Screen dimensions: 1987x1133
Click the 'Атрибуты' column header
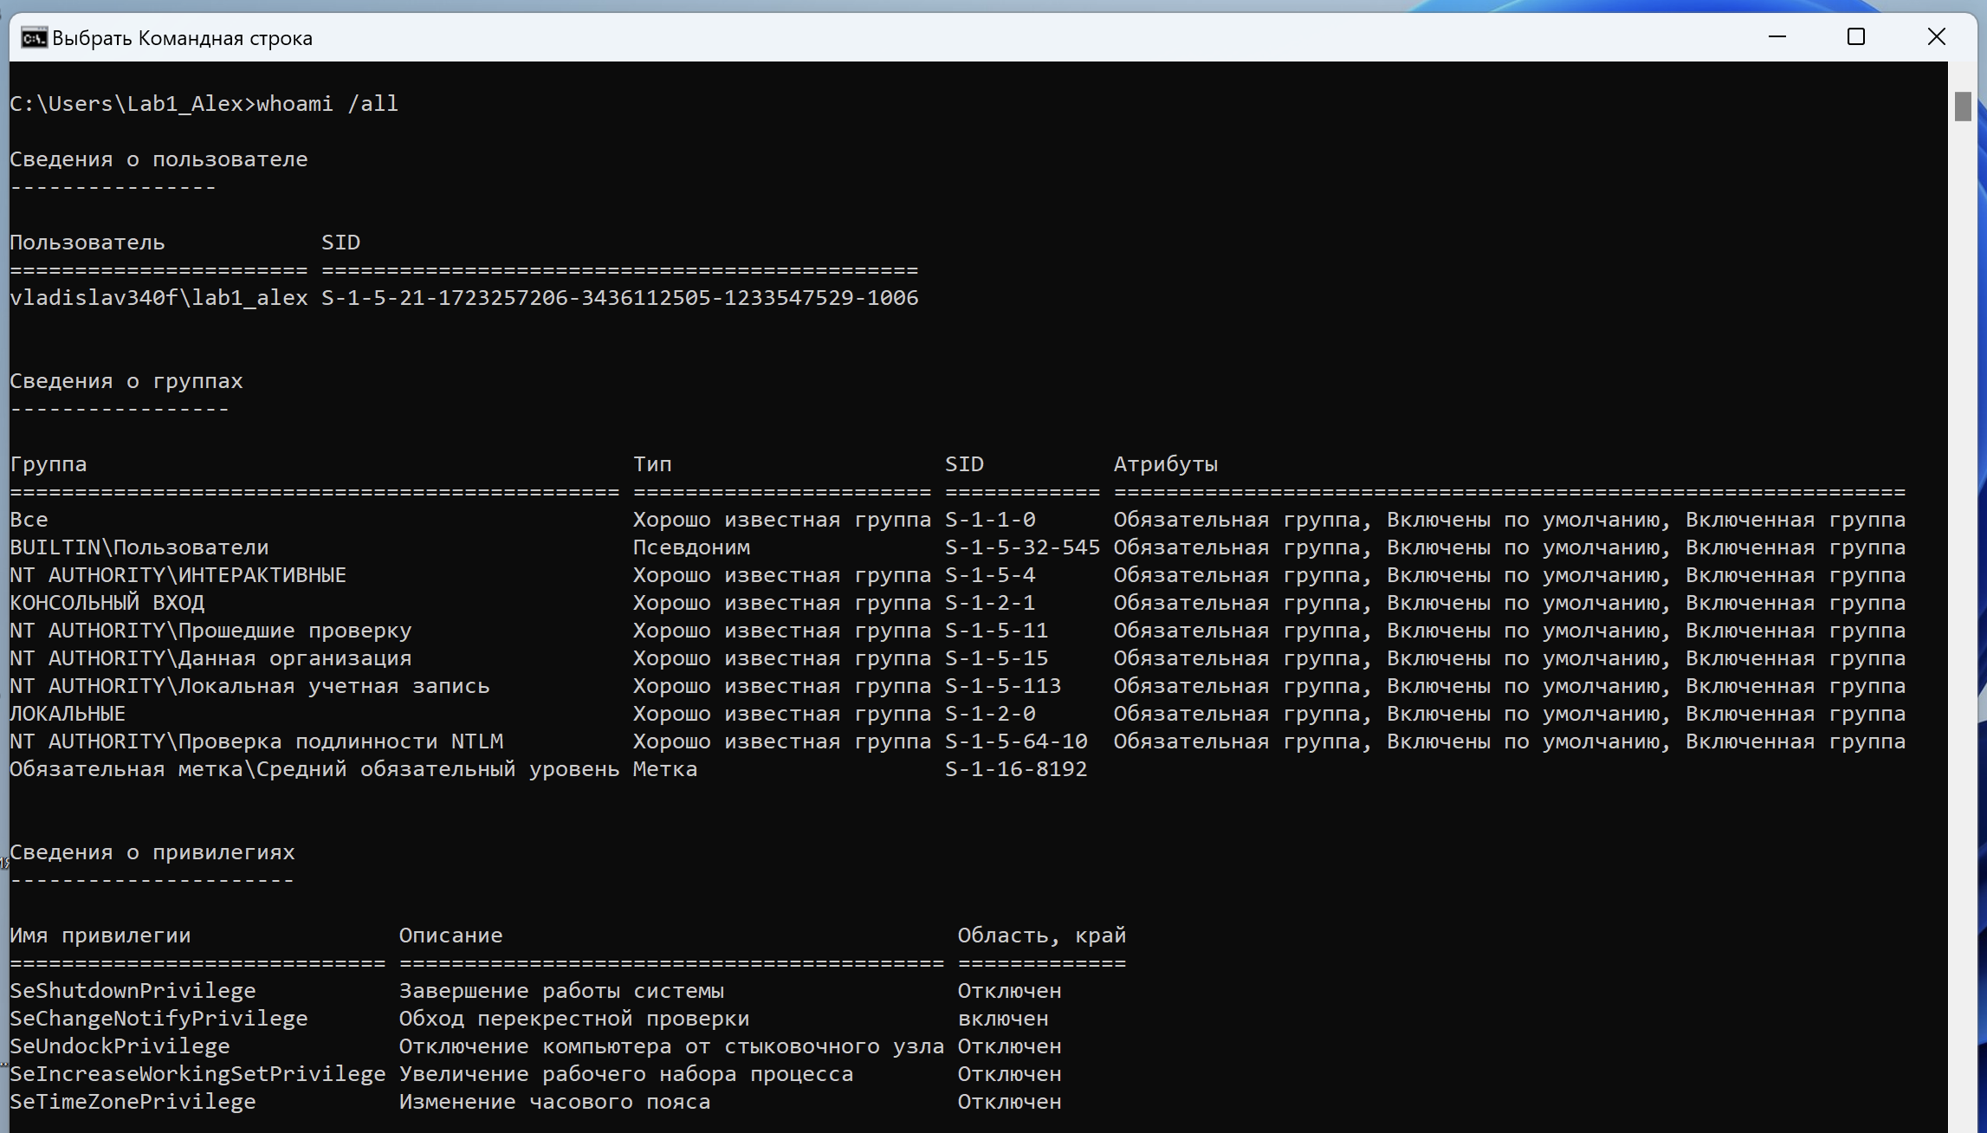click(x=1165, y=464)
